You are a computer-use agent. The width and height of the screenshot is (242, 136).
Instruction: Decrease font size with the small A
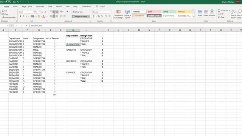point(45,12)
